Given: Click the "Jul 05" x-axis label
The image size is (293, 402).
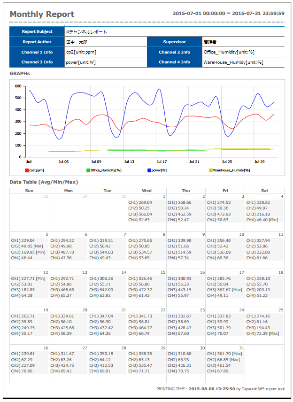Looking at the screenshot, I should coord(63,162).
